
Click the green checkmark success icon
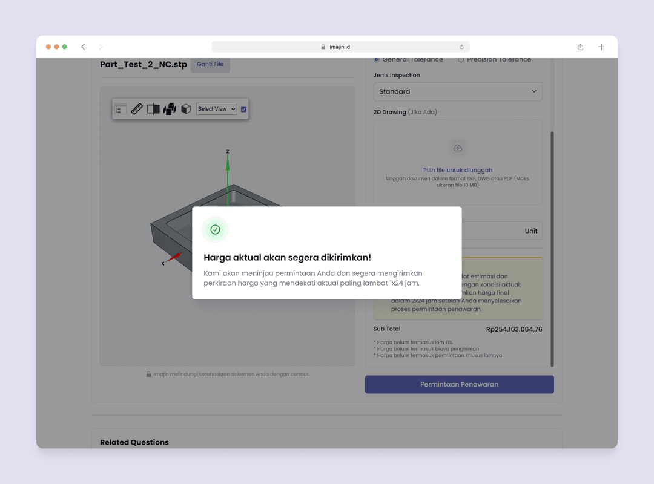(215, 229)
